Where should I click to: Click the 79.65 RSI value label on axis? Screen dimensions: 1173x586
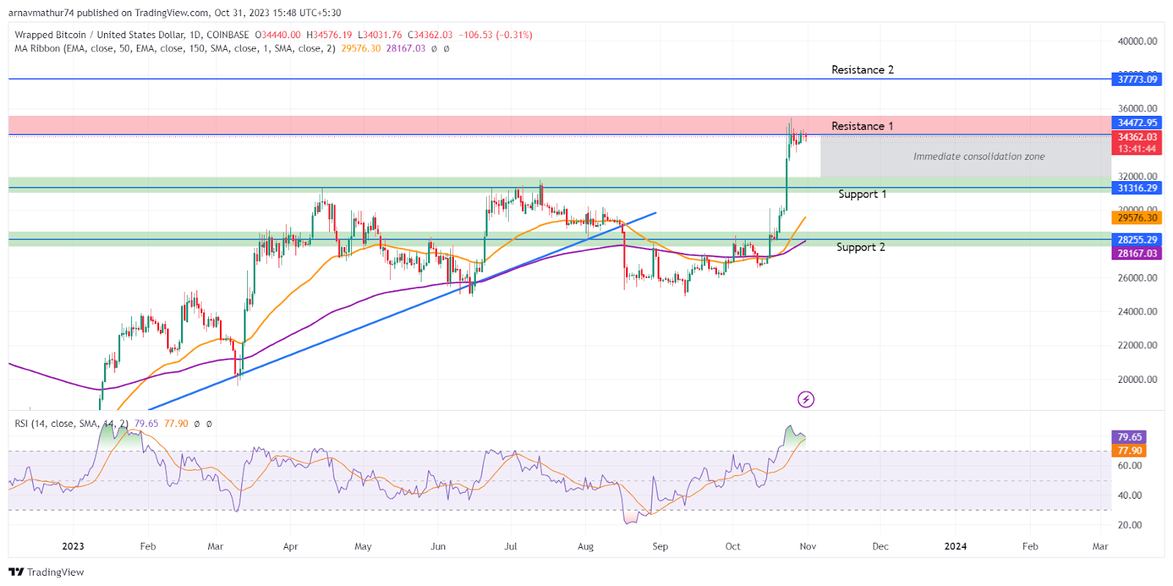pyautogui.click(x=1129, y=437)
